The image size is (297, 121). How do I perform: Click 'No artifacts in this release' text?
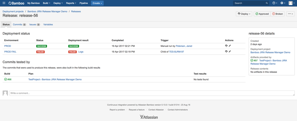[x=264, y=72]
